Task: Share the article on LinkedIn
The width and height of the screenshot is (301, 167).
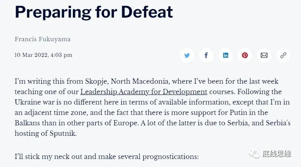Action: (x=225, y=56)
